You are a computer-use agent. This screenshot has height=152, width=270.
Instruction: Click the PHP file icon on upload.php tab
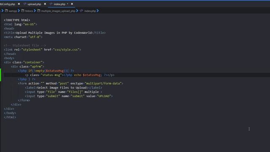click(25, 4)
